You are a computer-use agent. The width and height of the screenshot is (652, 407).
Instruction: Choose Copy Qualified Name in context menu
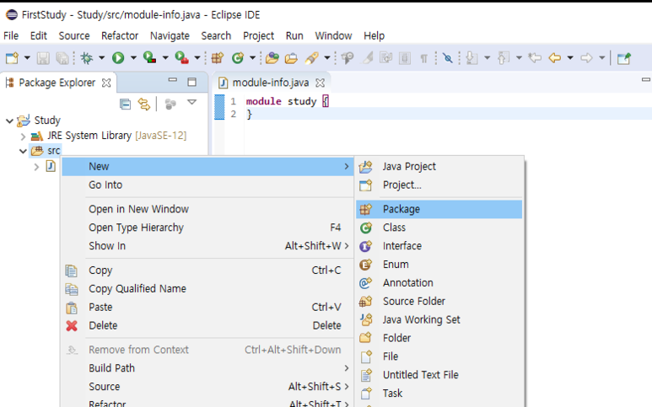coord(207,289)
